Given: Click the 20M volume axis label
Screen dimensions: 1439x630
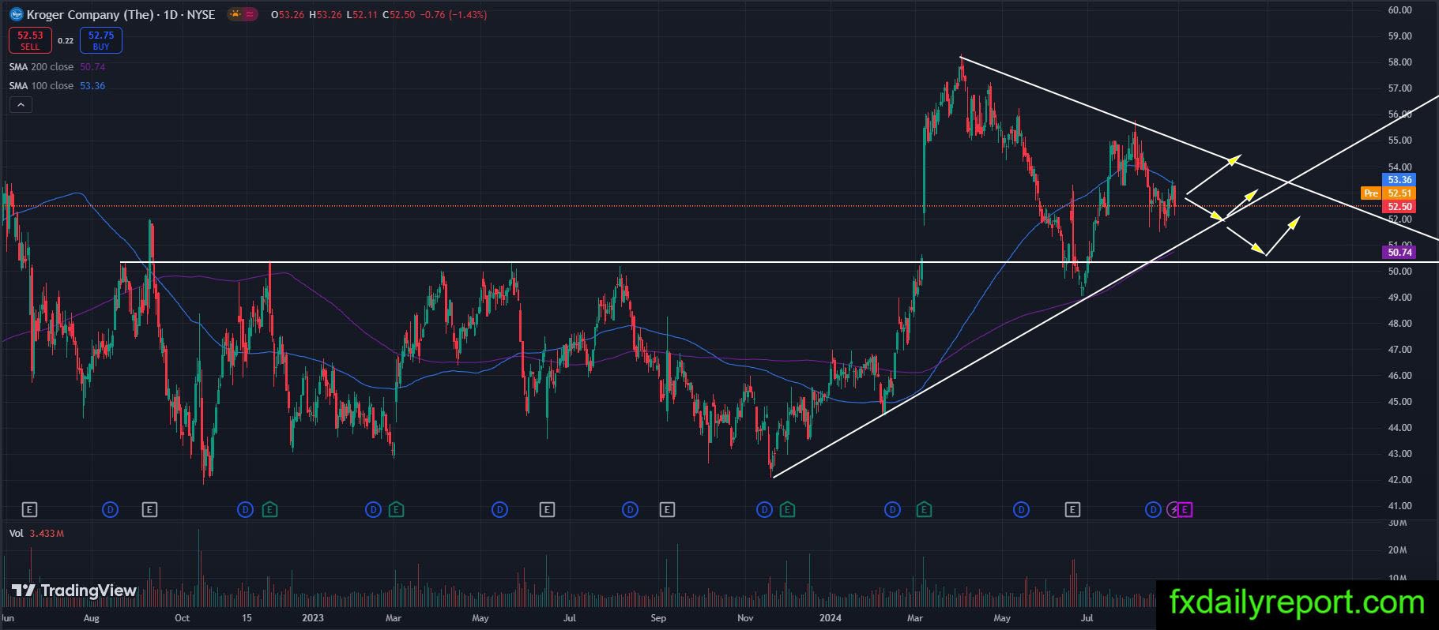Looking at the screenshot, I should point(1397,550).
